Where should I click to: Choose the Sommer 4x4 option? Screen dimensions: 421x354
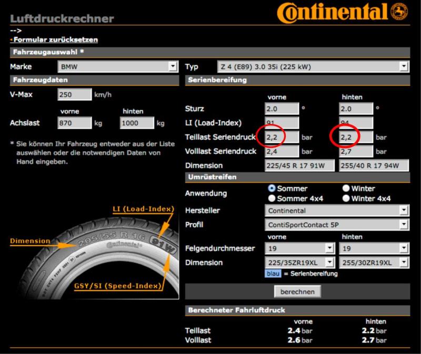(272, 199)
